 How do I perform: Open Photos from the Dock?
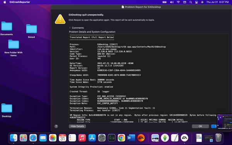click(53, 138)
